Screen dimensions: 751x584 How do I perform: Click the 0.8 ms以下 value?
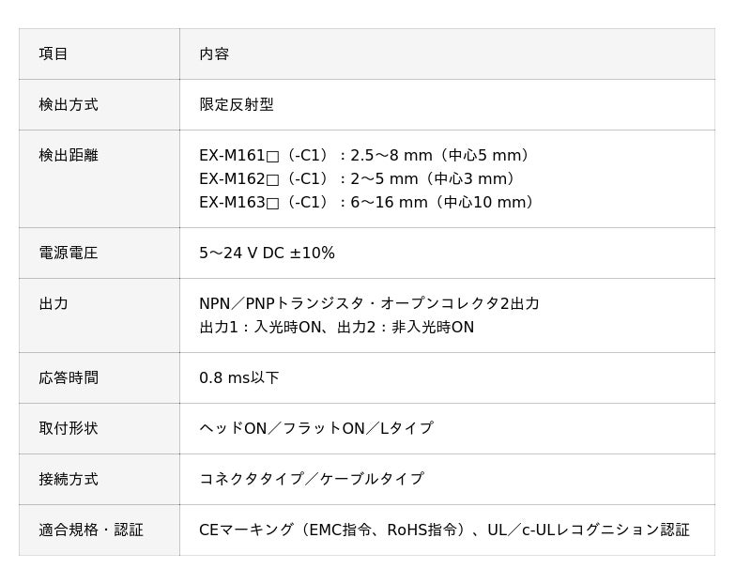[x=239, y=378]
